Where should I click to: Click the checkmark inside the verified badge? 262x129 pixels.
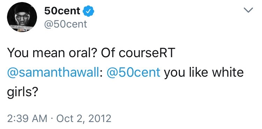[x=89, y=11]
